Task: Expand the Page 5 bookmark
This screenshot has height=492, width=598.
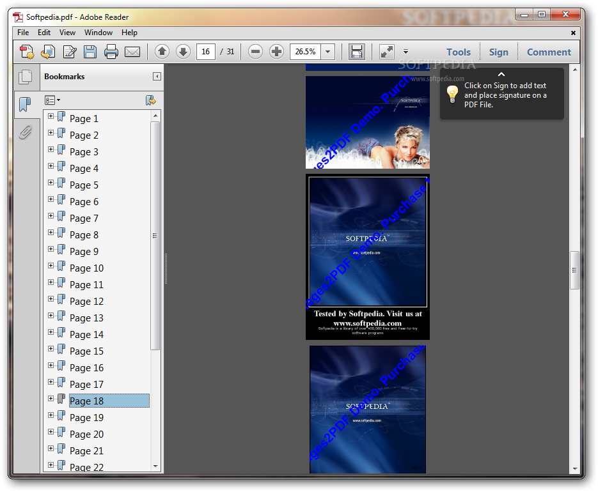Action: (51, 183)
